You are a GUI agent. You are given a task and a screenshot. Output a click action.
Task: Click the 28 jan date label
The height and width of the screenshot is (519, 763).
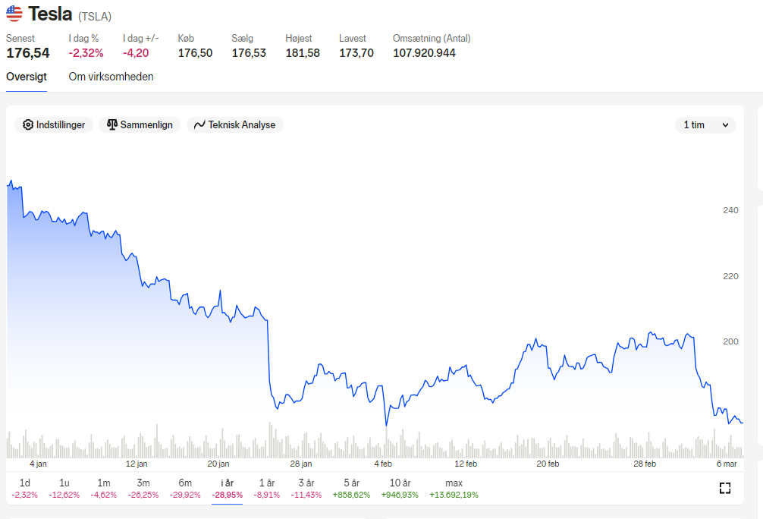pyautogui.click(x=300, y=464)
